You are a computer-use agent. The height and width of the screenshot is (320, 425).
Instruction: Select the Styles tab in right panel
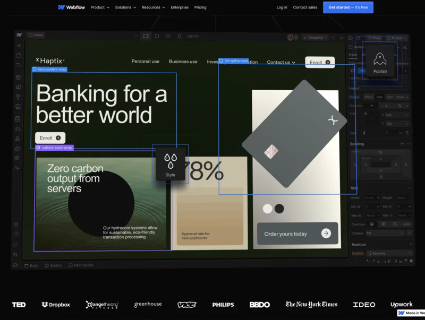(353, 55)
